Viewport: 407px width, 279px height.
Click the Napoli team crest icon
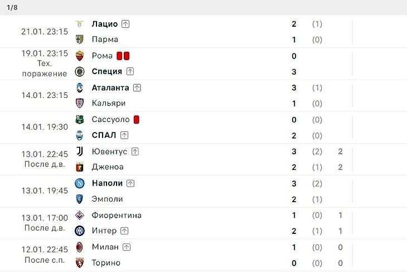[x=79, y=183]
